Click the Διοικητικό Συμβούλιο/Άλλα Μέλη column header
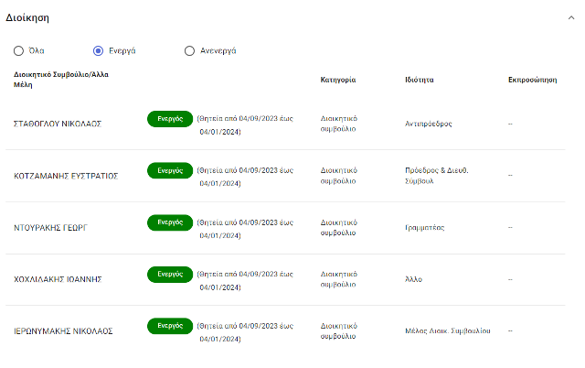 (61, 80)
